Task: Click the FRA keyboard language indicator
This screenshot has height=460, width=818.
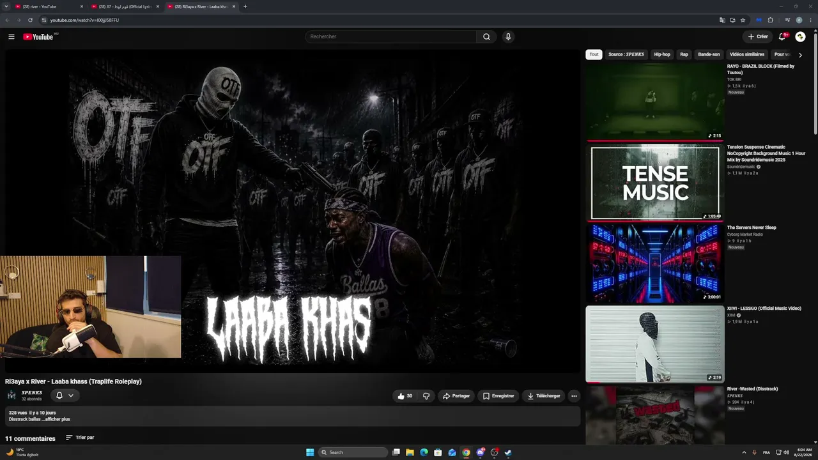Action: click(766, 452)
